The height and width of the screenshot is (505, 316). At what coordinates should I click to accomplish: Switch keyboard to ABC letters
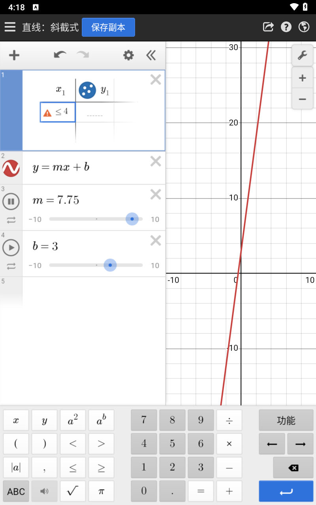tap(16, 491)
